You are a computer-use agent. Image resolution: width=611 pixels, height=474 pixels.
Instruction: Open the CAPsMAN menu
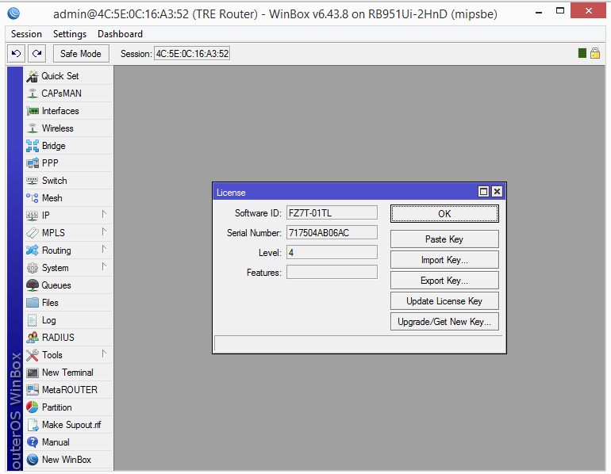[68, 94]
